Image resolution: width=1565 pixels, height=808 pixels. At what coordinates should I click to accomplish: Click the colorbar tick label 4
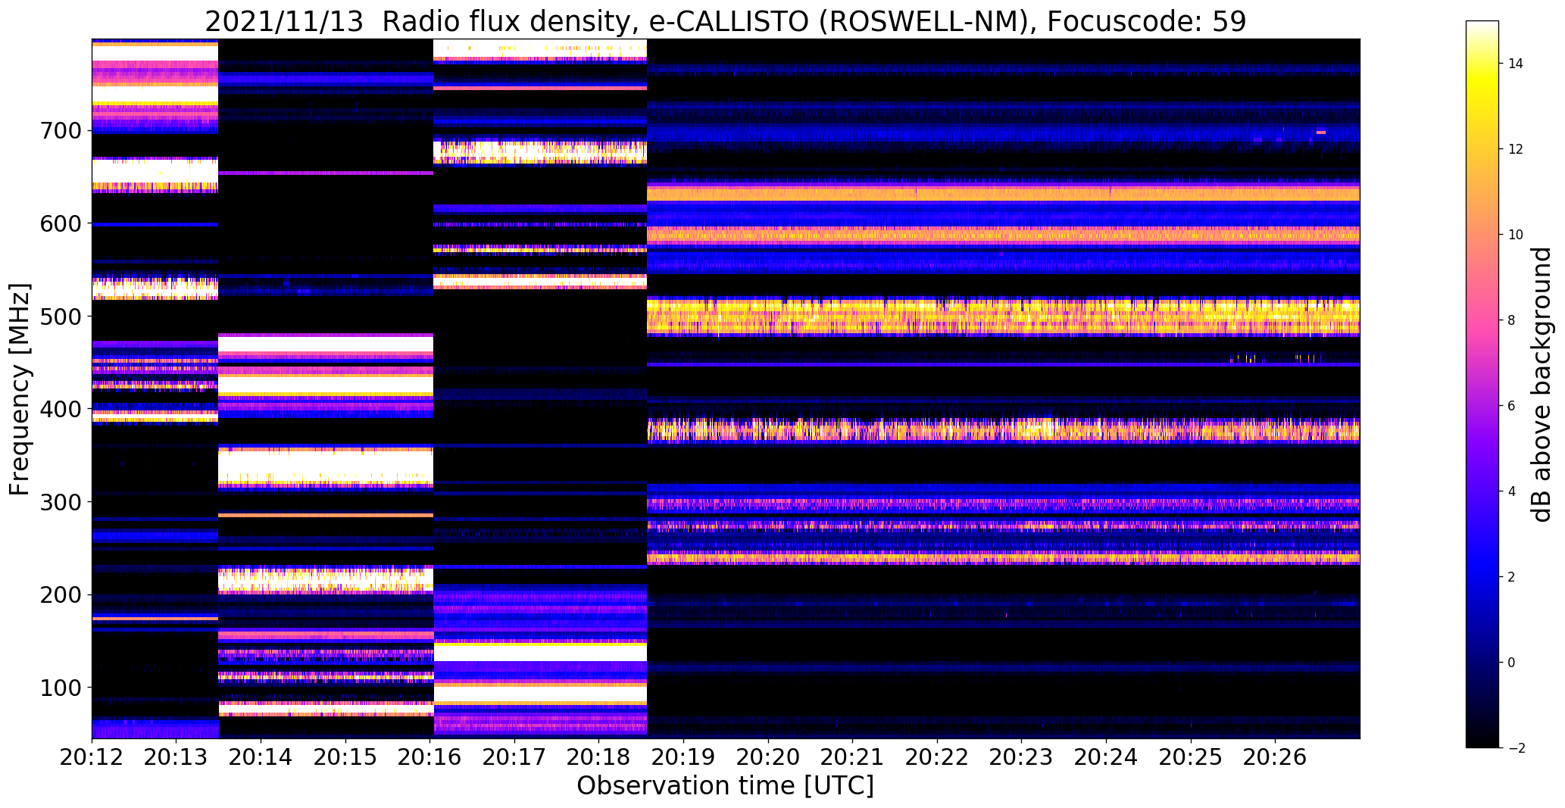tap(1511, 491)
